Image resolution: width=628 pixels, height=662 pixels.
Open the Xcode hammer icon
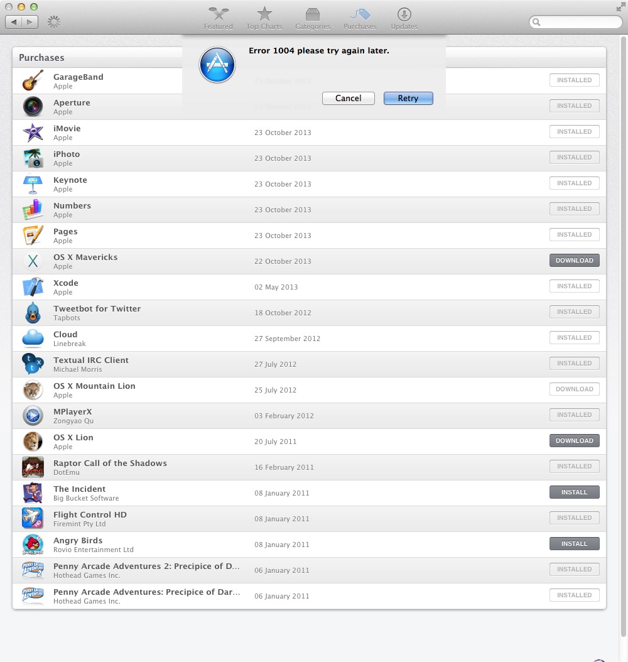coord(33,286)
